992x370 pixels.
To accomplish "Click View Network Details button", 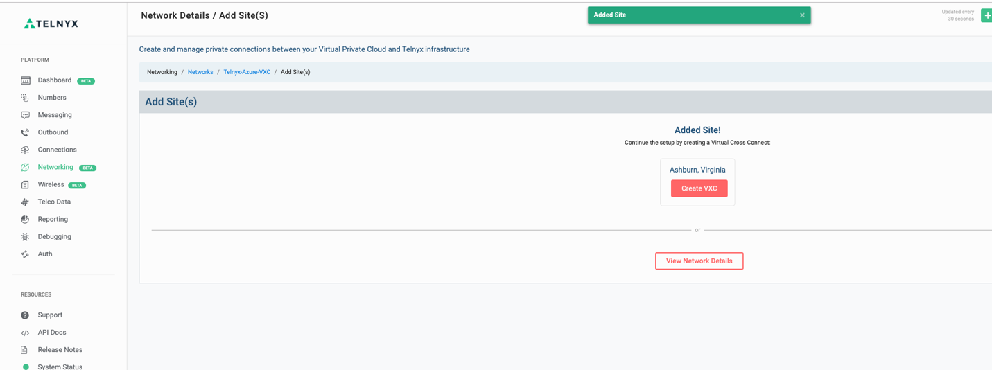I will point(699,261).
